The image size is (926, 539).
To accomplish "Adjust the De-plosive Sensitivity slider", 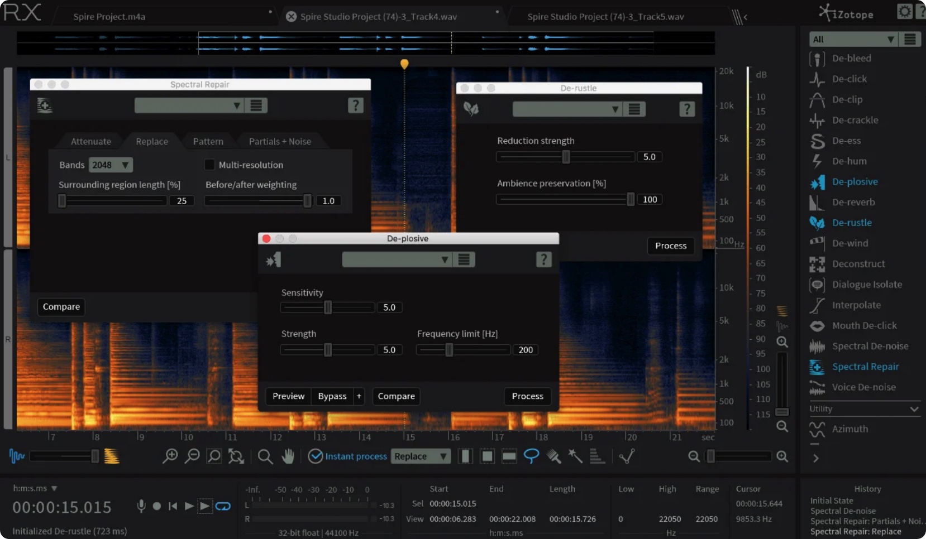I will (x=327, y=307).
